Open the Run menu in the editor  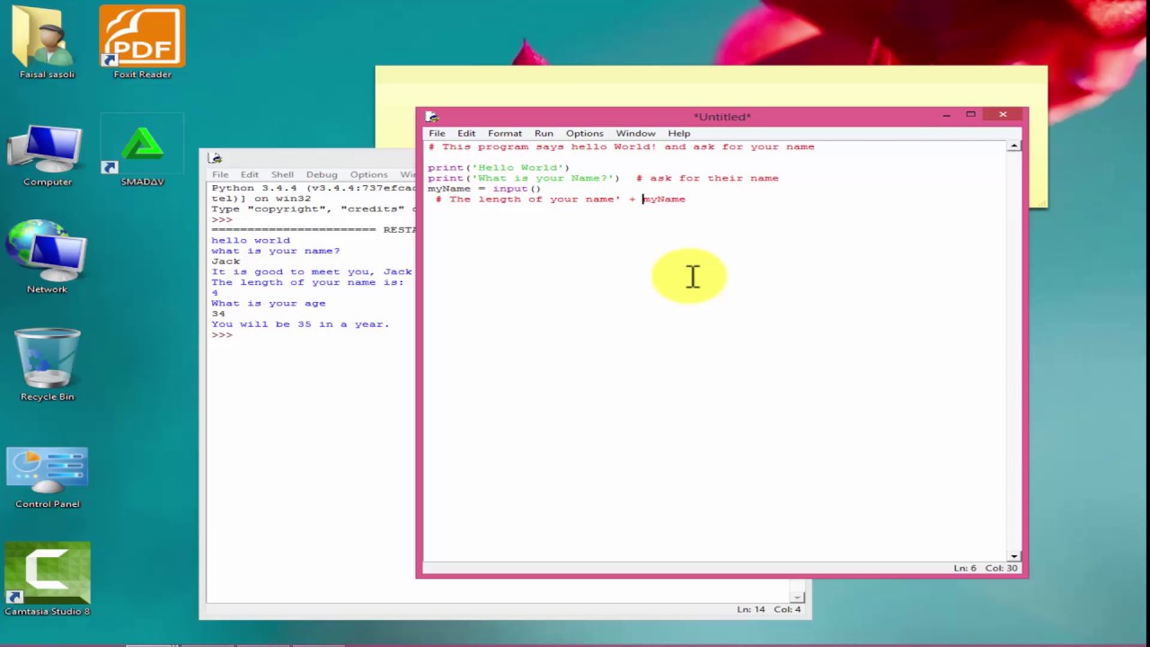click(544, 133)
